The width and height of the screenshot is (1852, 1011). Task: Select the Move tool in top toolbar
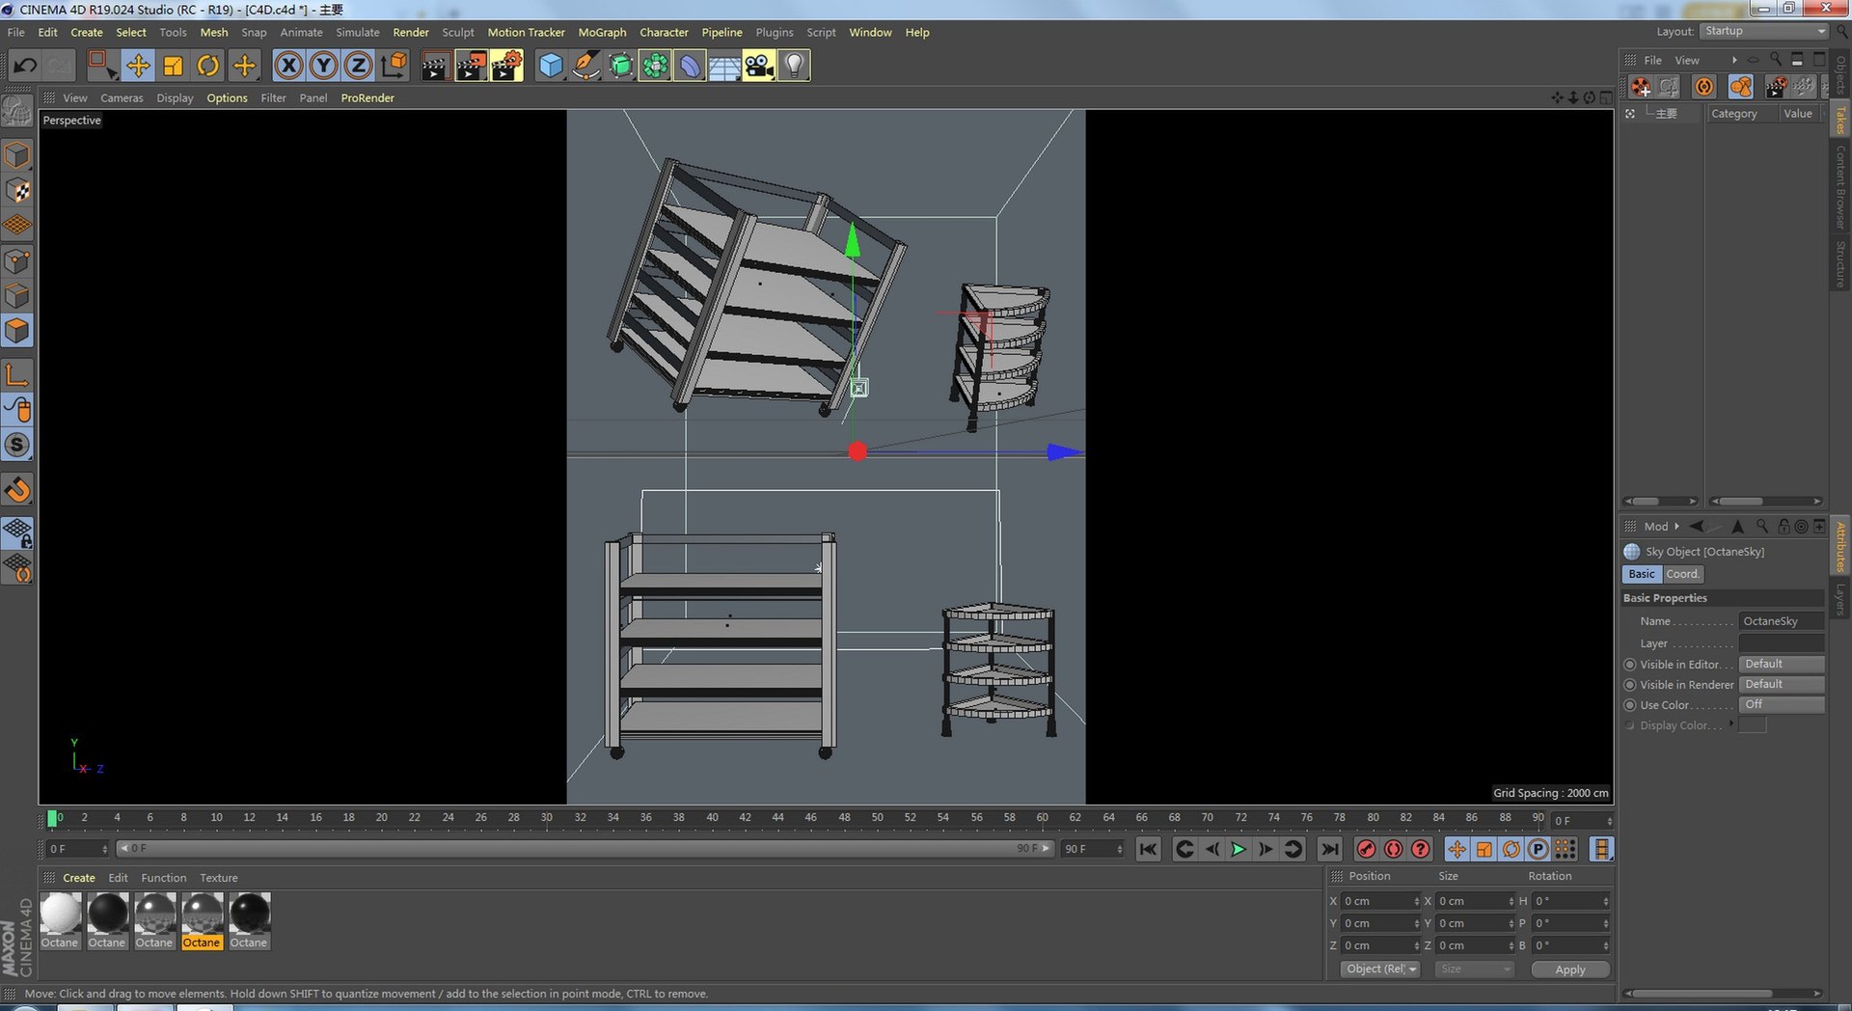click(x=138, y=66)
